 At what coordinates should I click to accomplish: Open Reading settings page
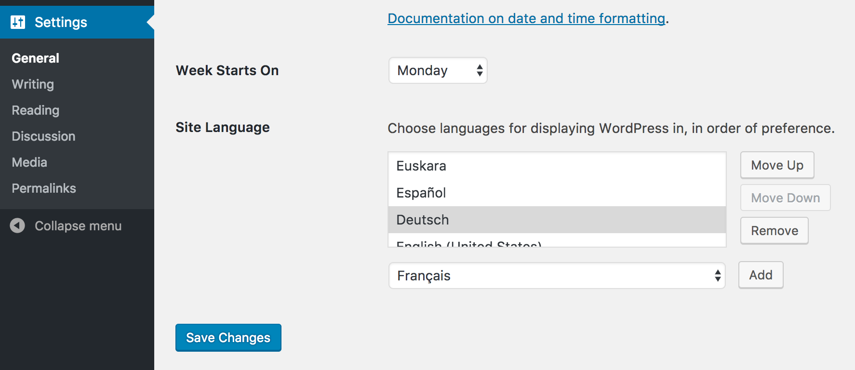click(x=35, y=110)
